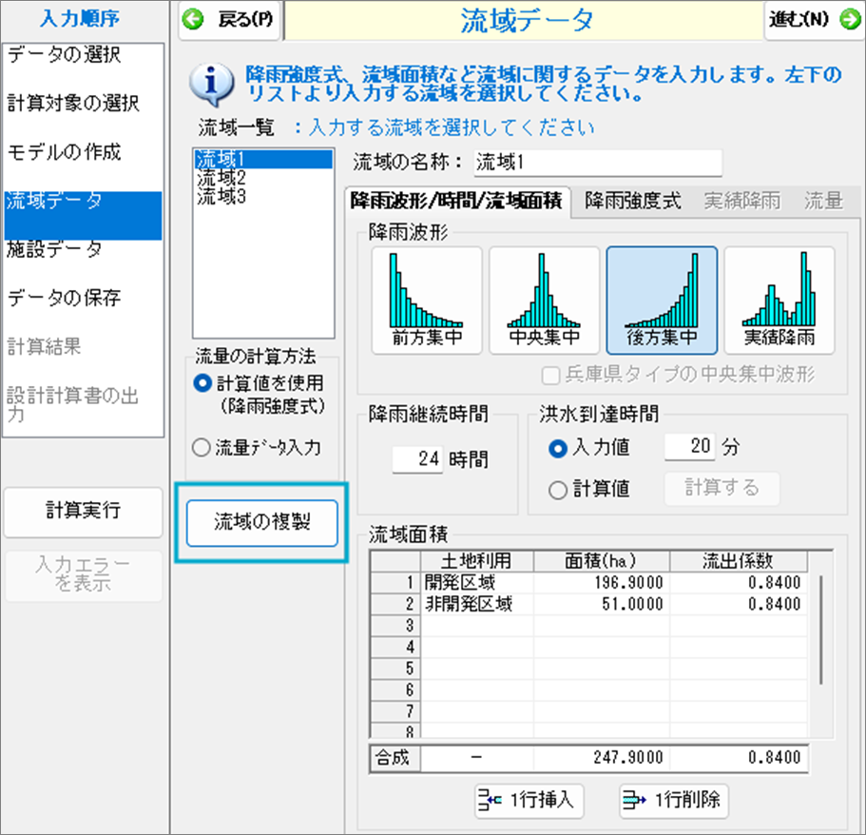Select the 中央集中 rainfall waveform icon
This screenshot has width=866, height=835.
[544, 301]
